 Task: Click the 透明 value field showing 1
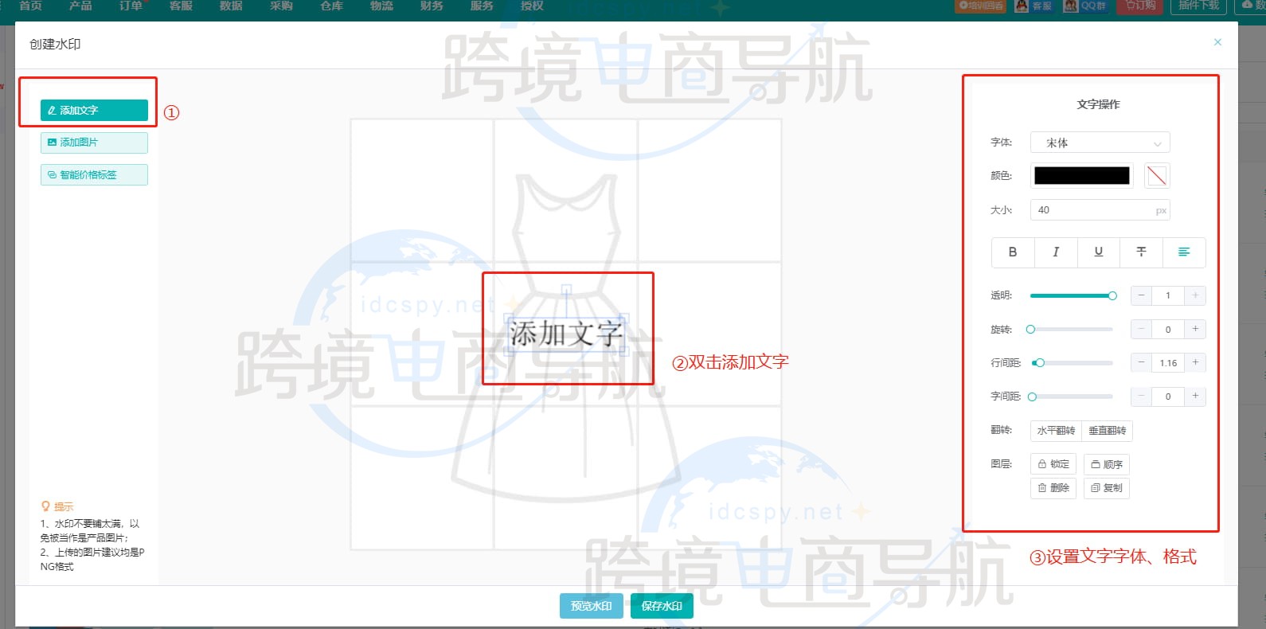(x=1168, y=295)
